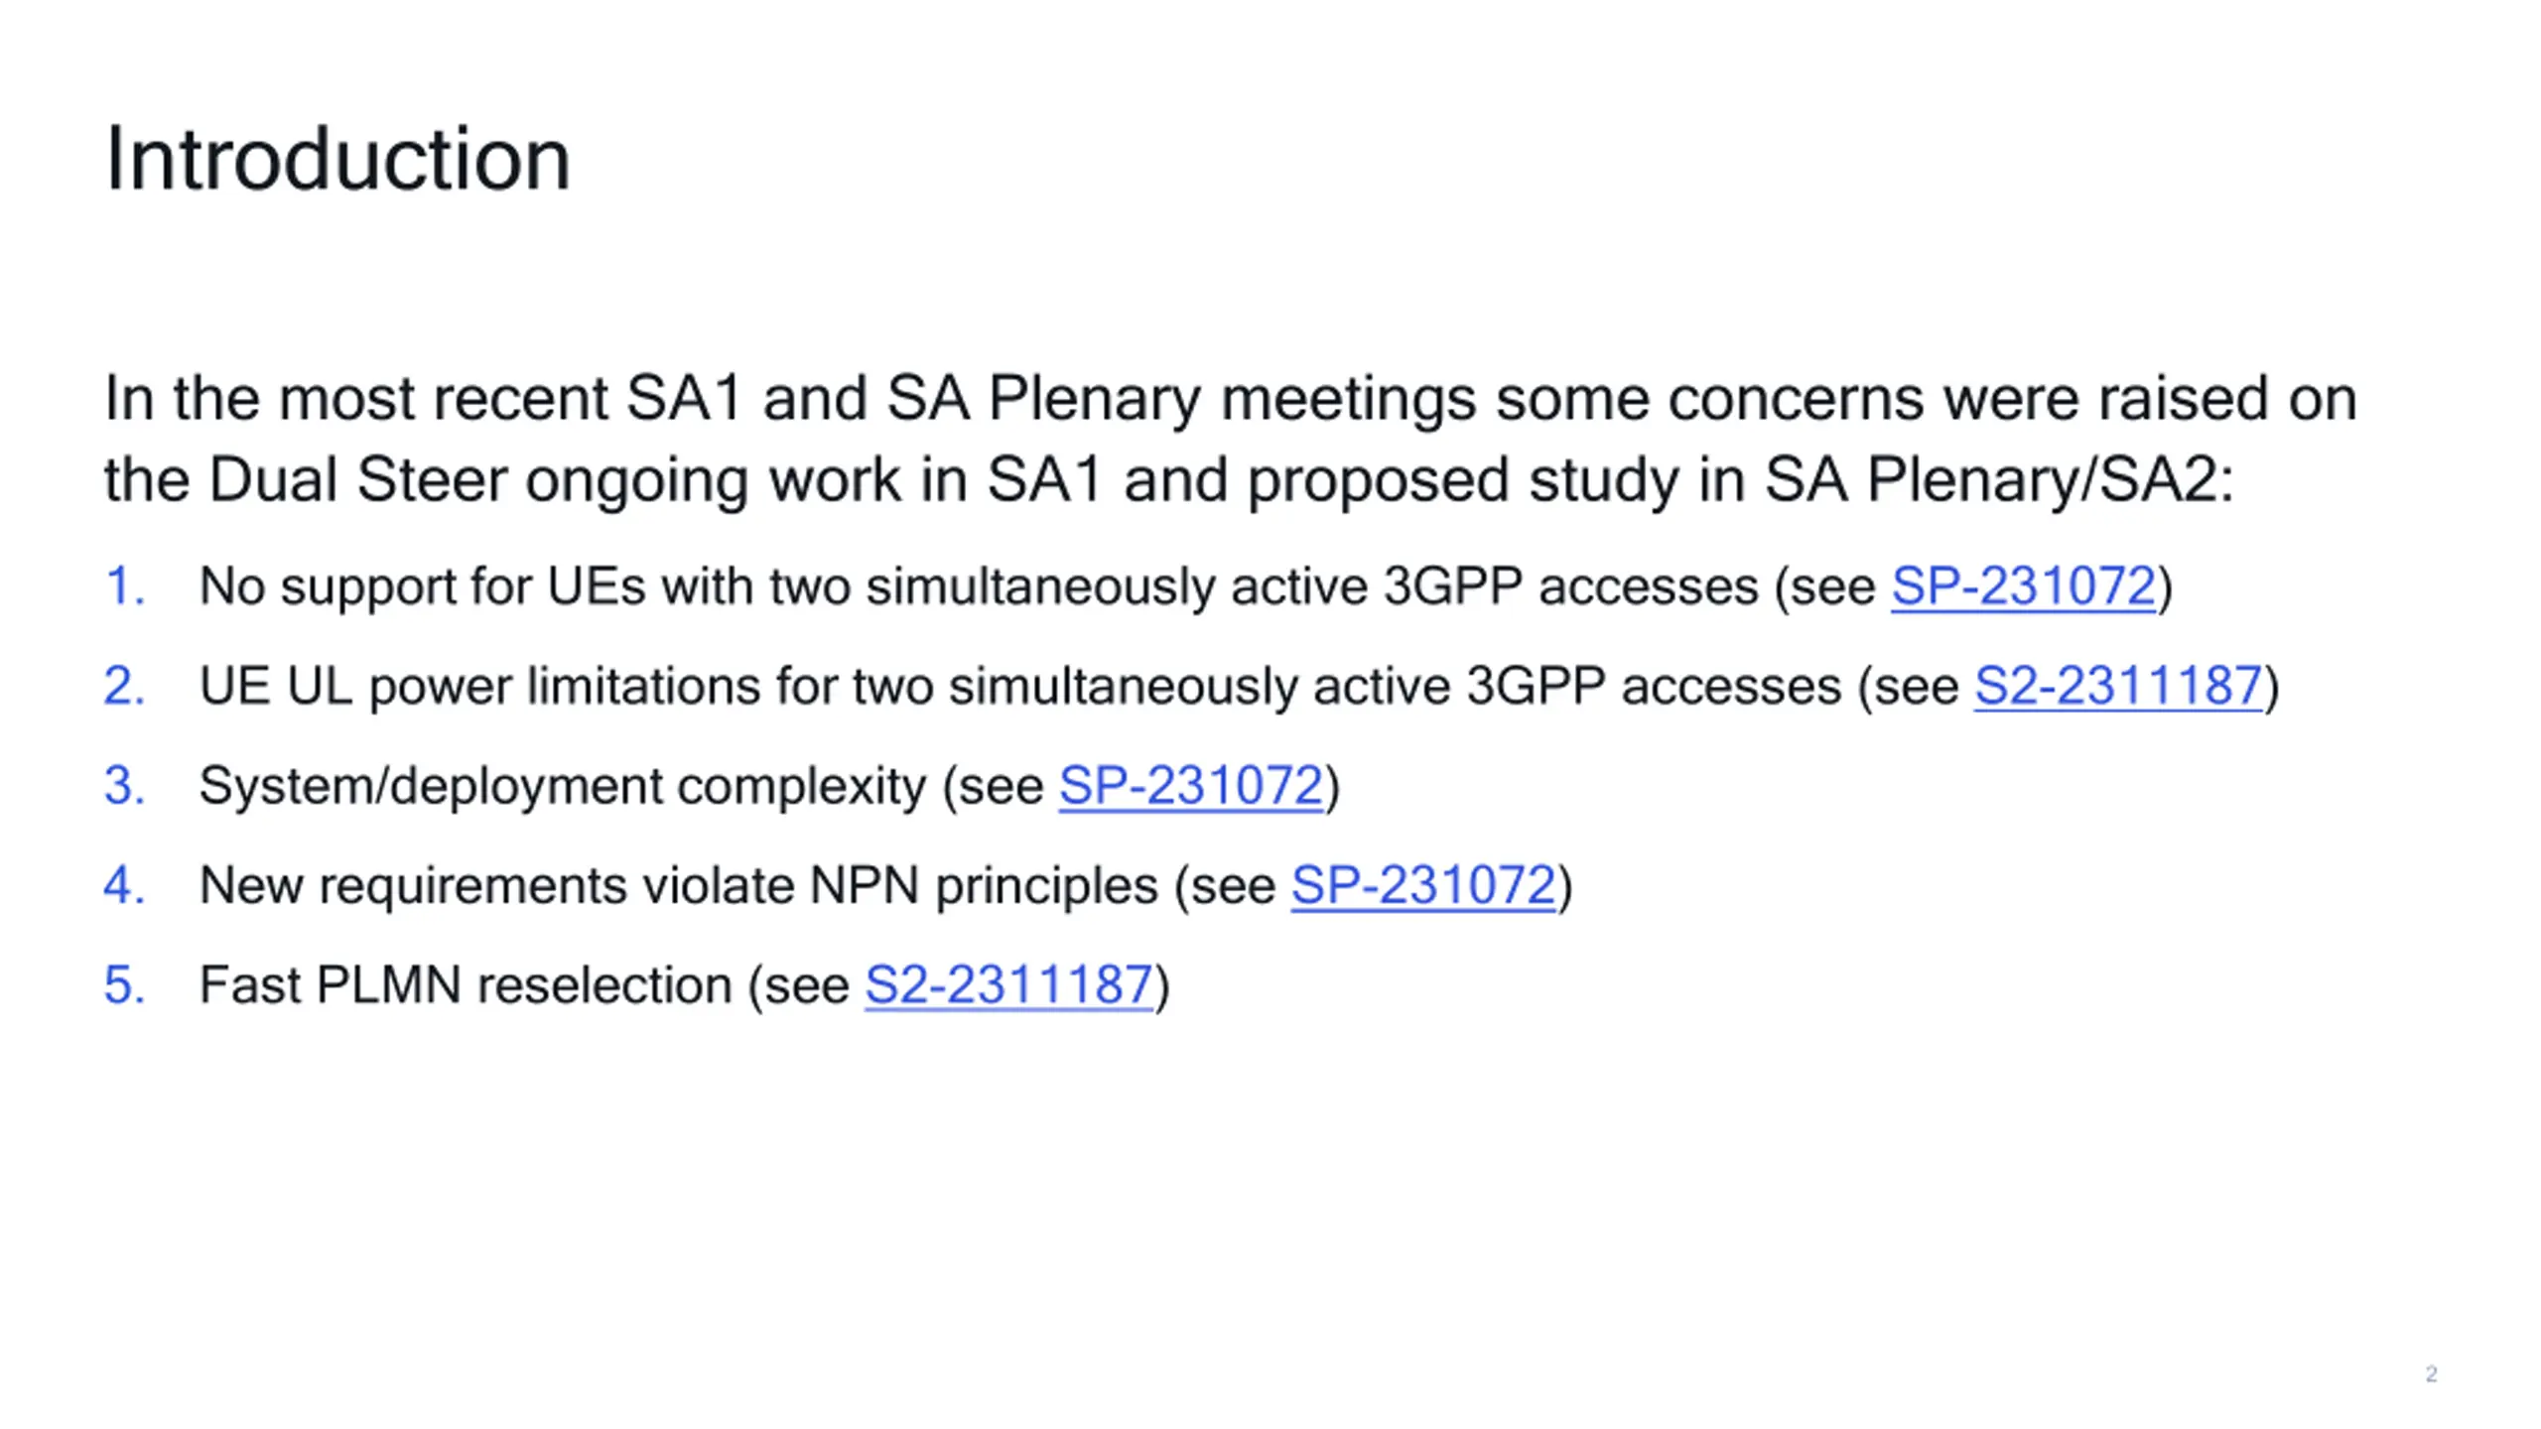Click the slide page number 2
The width and height of the screenshot is (2541, 1429).
(2431, 1373)
